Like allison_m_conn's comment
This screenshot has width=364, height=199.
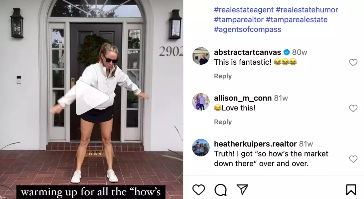coord(353,108)
